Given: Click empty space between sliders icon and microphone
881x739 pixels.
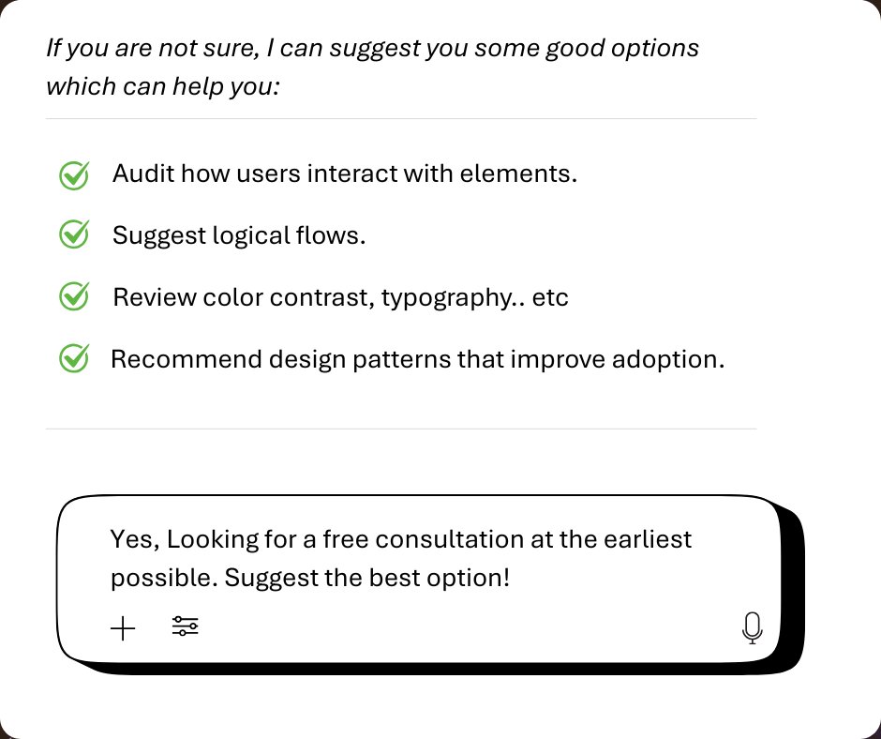Looking at the screenshot, I should 469,627.
